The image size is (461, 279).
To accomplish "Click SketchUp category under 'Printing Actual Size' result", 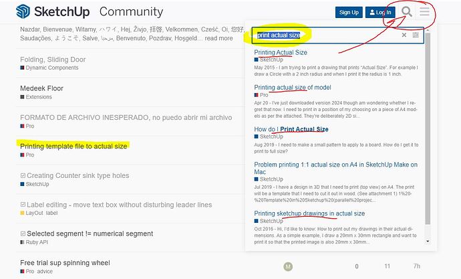I will (269, 60).
